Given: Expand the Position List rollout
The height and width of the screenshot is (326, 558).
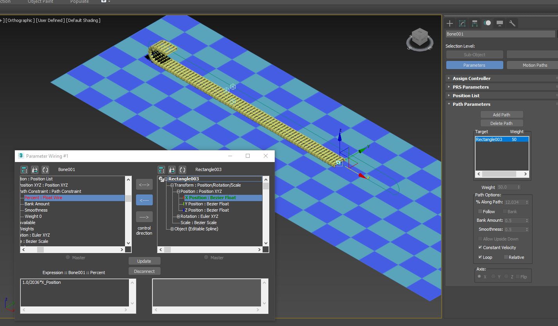Looking at the screenshot, I should tap(501, 96).
